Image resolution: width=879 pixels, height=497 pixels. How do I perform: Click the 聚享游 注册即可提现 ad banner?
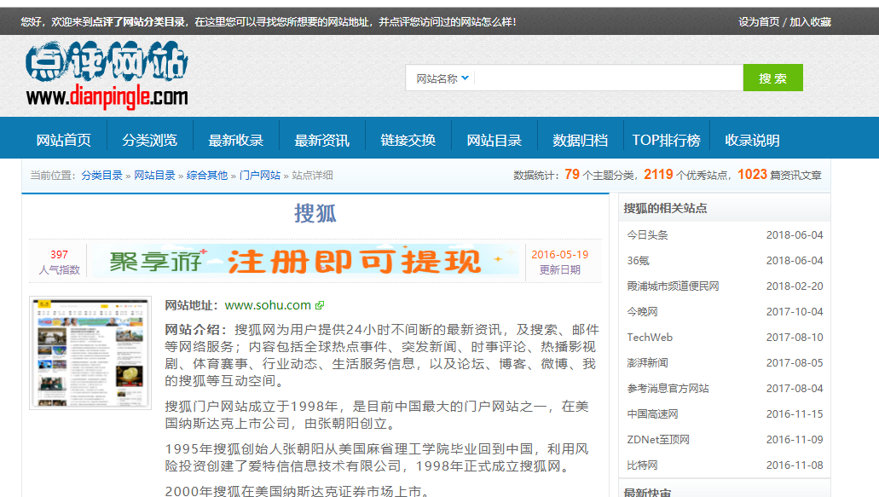(307, 262)
